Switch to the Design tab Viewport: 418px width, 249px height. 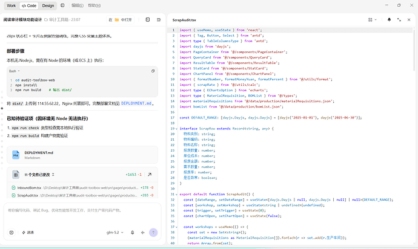pyautogui.click(x=48, y=5)
